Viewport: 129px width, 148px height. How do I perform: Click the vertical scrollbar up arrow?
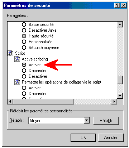click(120, 24)
